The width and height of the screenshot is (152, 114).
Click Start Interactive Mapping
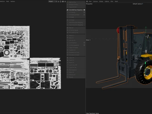coord(76,22)
